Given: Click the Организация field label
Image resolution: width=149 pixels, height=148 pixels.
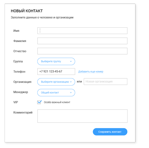Looking at the screenshot, I should pyautogui.click(x=22, y=82).
